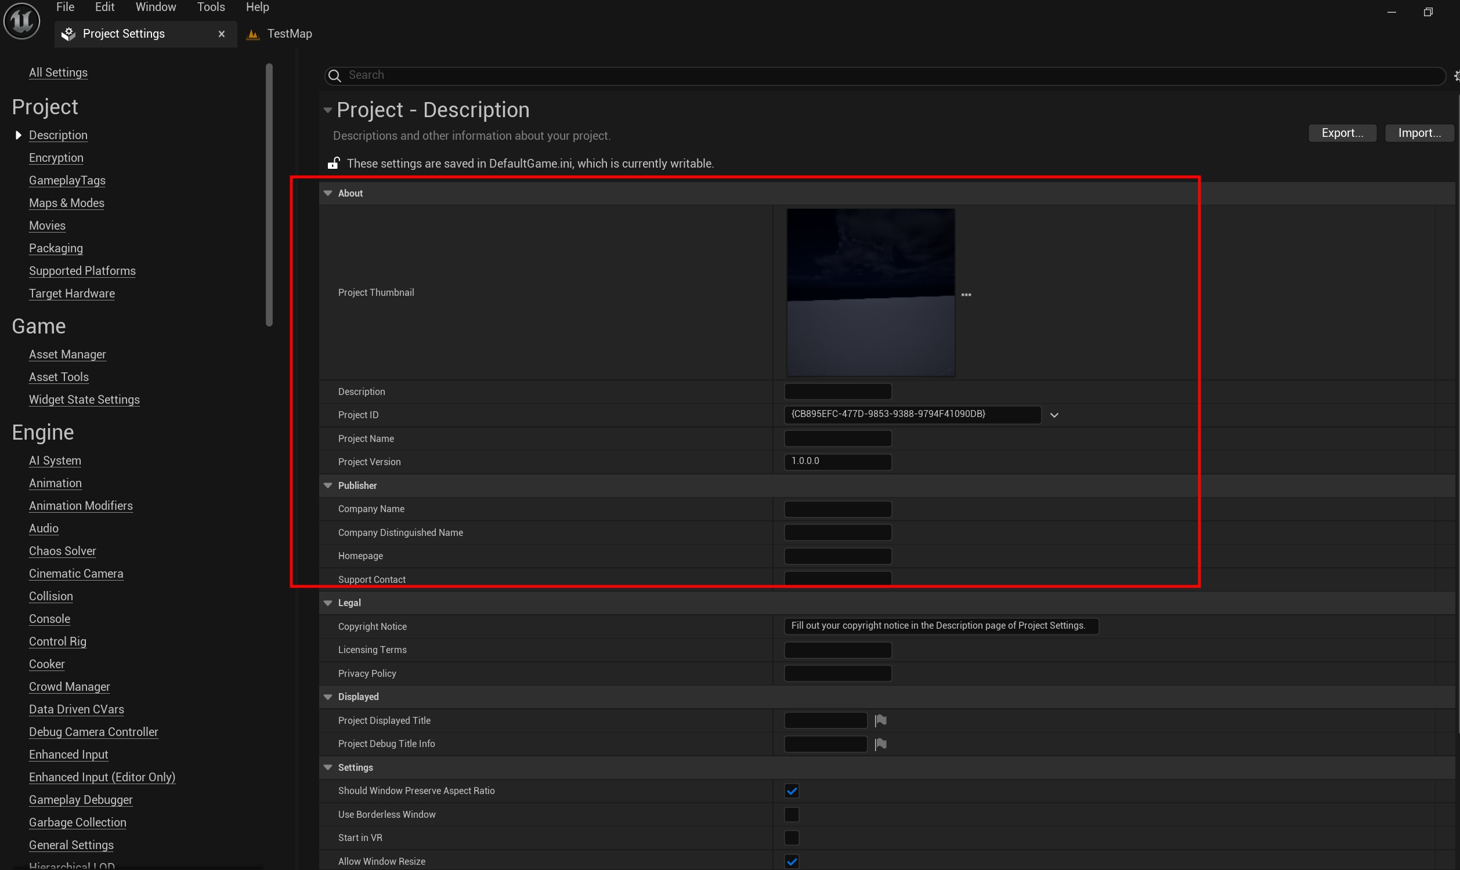1460x870 pixels.
Task: Enable Start in VR checkbox
Action: 792,838
